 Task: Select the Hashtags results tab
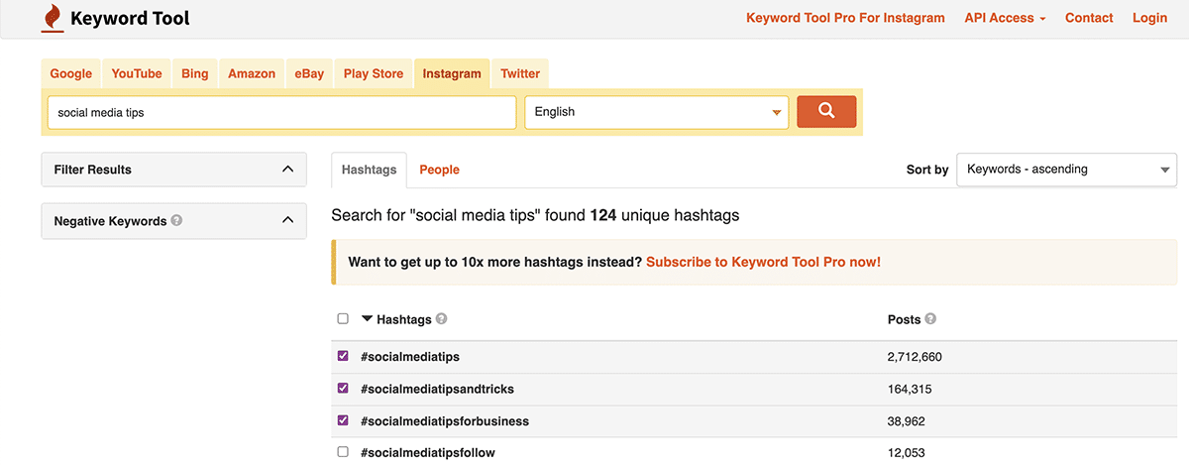370,170
